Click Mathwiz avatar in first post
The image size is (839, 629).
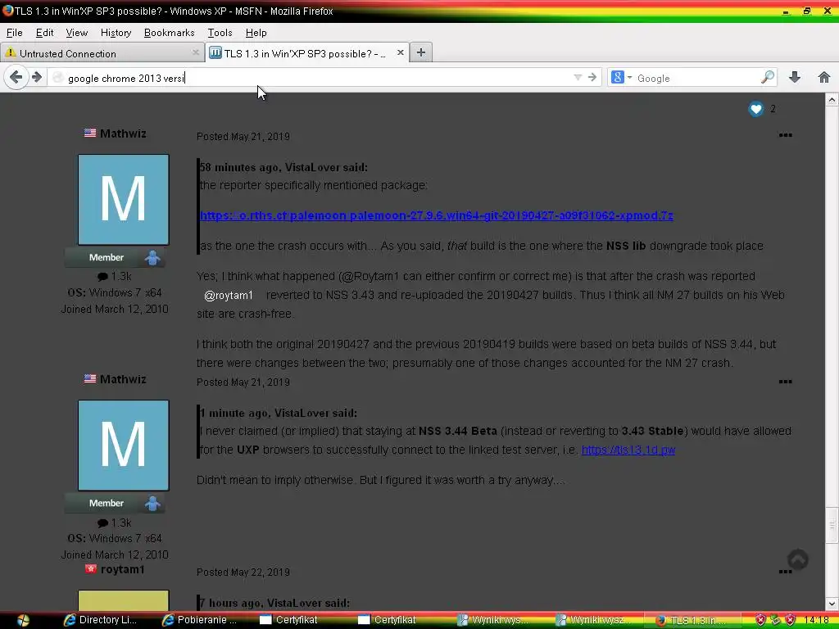[124, 200]
